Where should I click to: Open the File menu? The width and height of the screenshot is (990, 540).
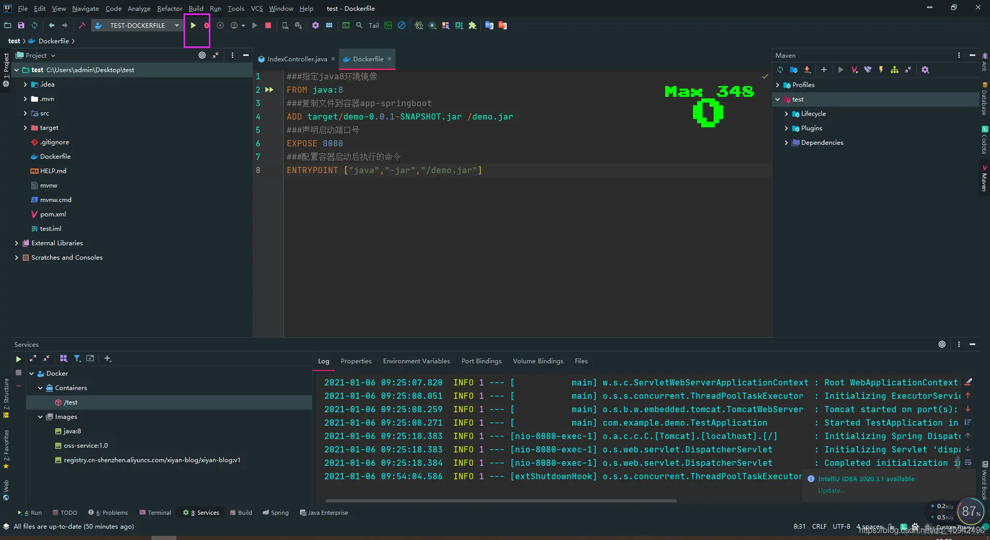tap(23, 8)
